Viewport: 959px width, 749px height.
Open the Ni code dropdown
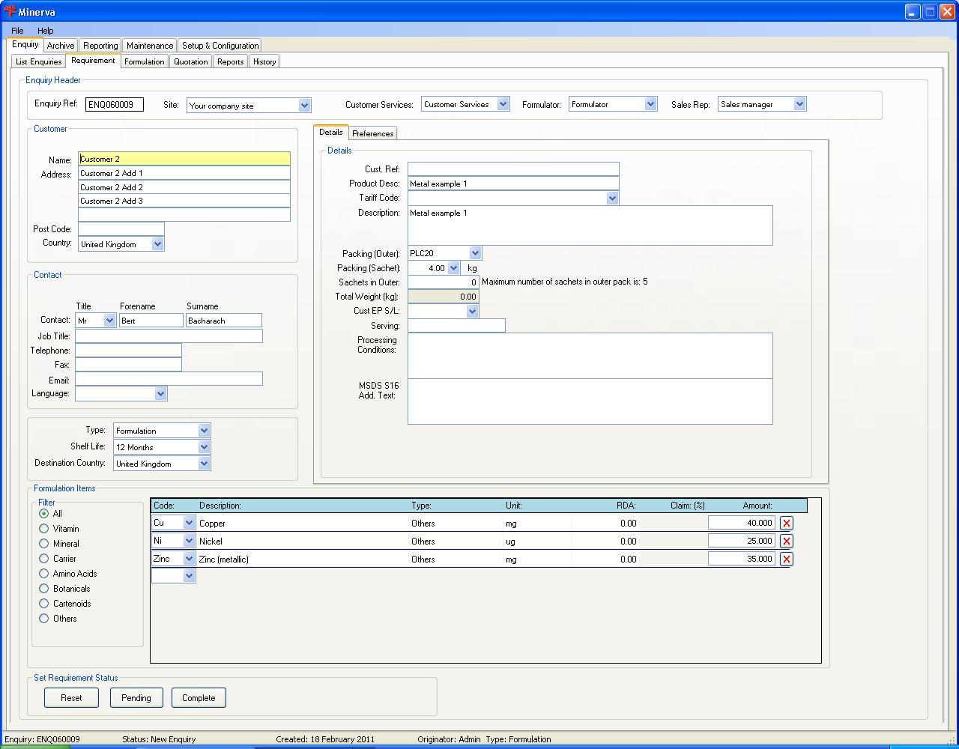click(x=189, y=541)
